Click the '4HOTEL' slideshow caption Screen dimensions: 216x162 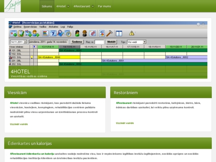(x=20, y=72)
